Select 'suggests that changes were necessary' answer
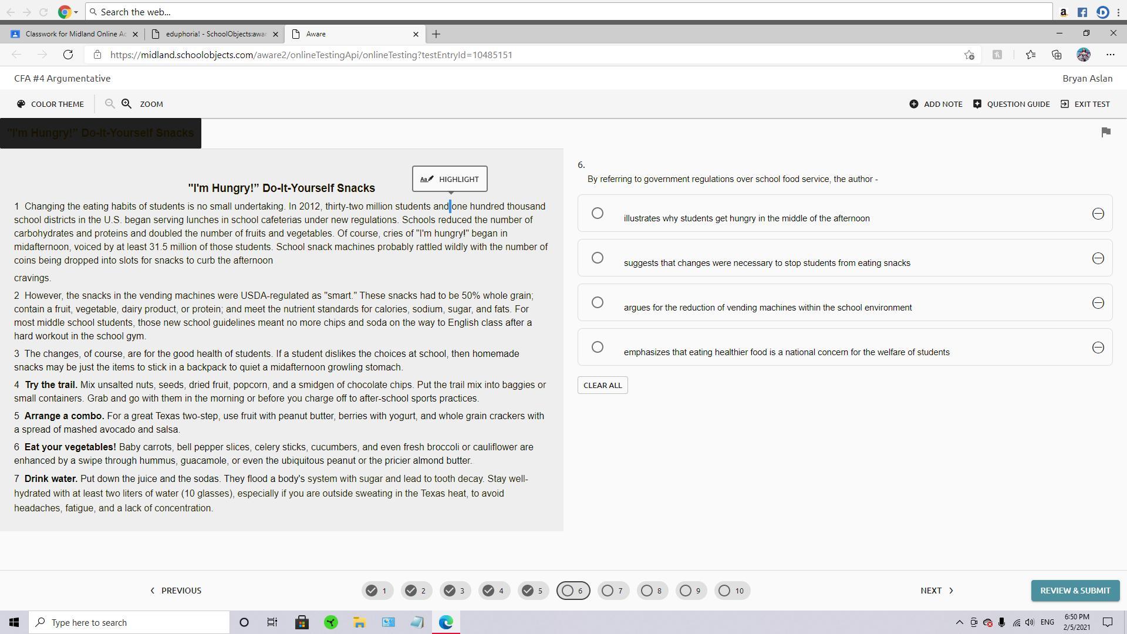 [597, 258]
